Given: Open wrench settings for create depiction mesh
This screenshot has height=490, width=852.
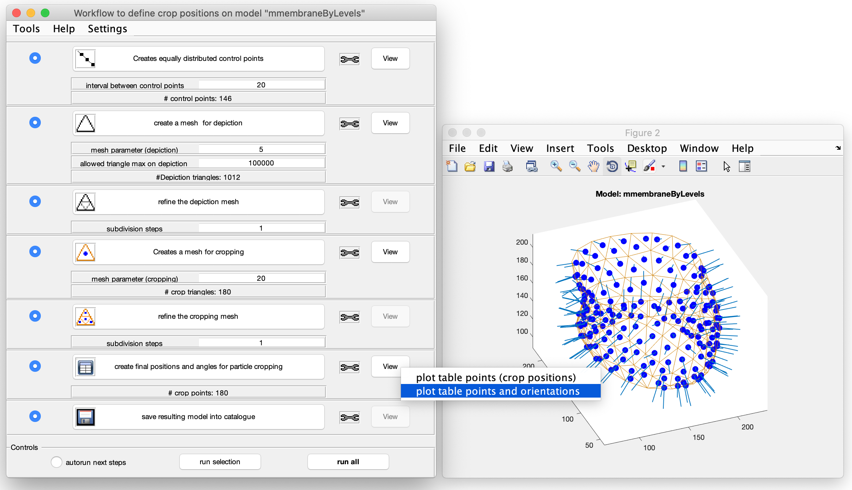Looking at the screenshot, I should click(349, 124).
